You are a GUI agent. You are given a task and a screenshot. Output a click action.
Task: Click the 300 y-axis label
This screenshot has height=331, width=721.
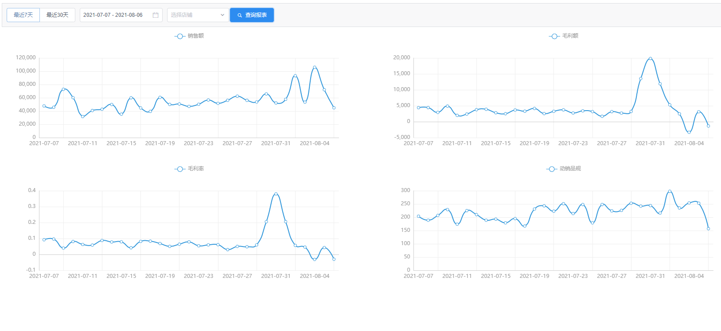coord(405,190)
